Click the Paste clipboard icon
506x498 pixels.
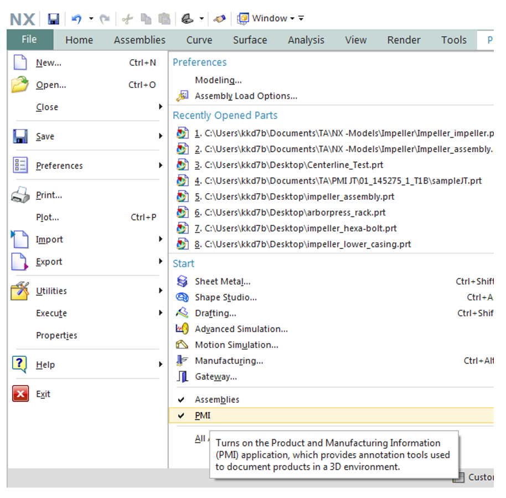[x=164, y=19]
